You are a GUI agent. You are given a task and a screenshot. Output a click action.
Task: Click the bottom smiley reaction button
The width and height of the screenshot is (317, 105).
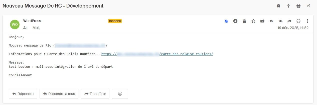click(x=120, y=94)
